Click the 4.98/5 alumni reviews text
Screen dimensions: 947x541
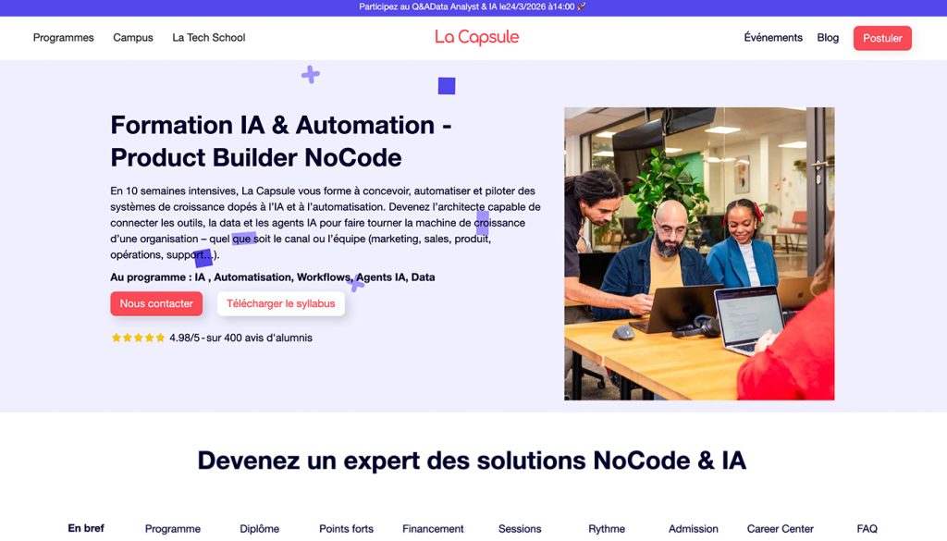[x=240, y=338]
